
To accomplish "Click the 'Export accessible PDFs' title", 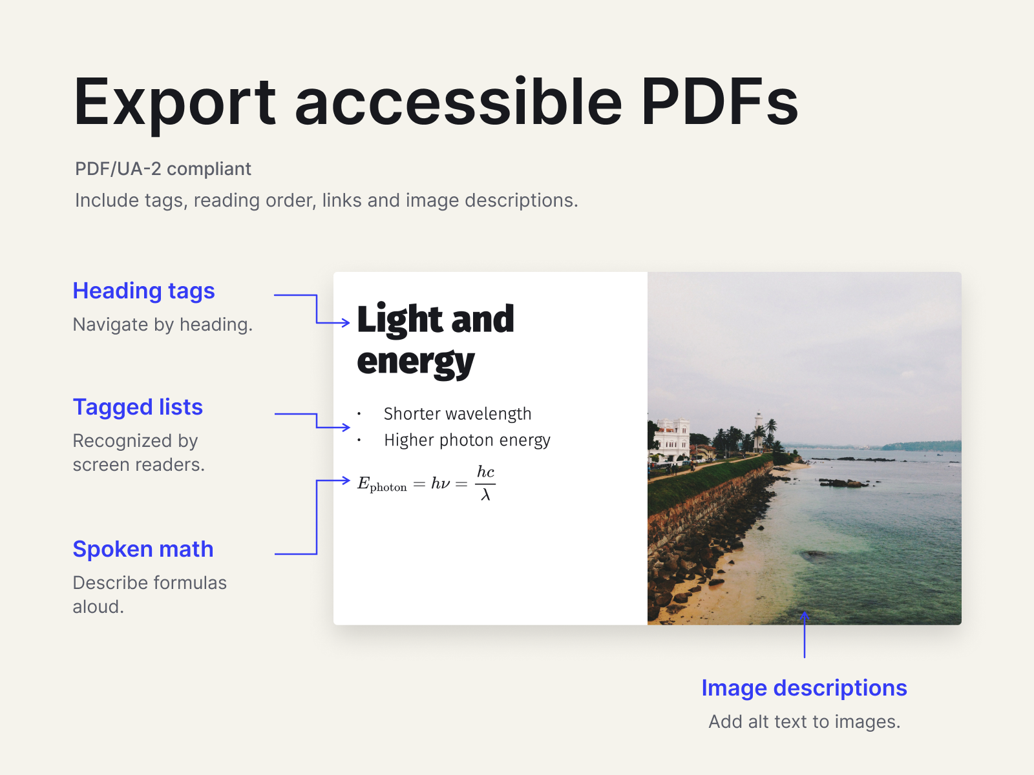I will (x=436, y=103).
